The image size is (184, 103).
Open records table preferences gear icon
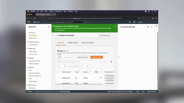[x=111, y=62]
